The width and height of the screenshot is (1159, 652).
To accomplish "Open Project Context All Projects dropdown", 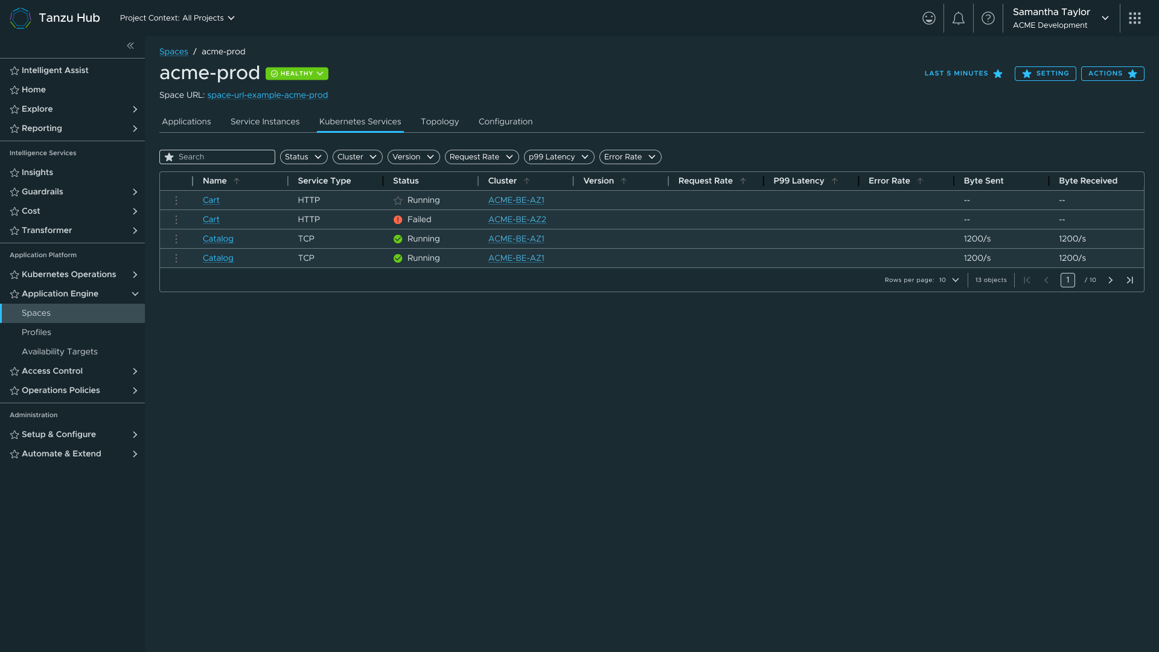I will pyautogui.click(x=177, y=18).
